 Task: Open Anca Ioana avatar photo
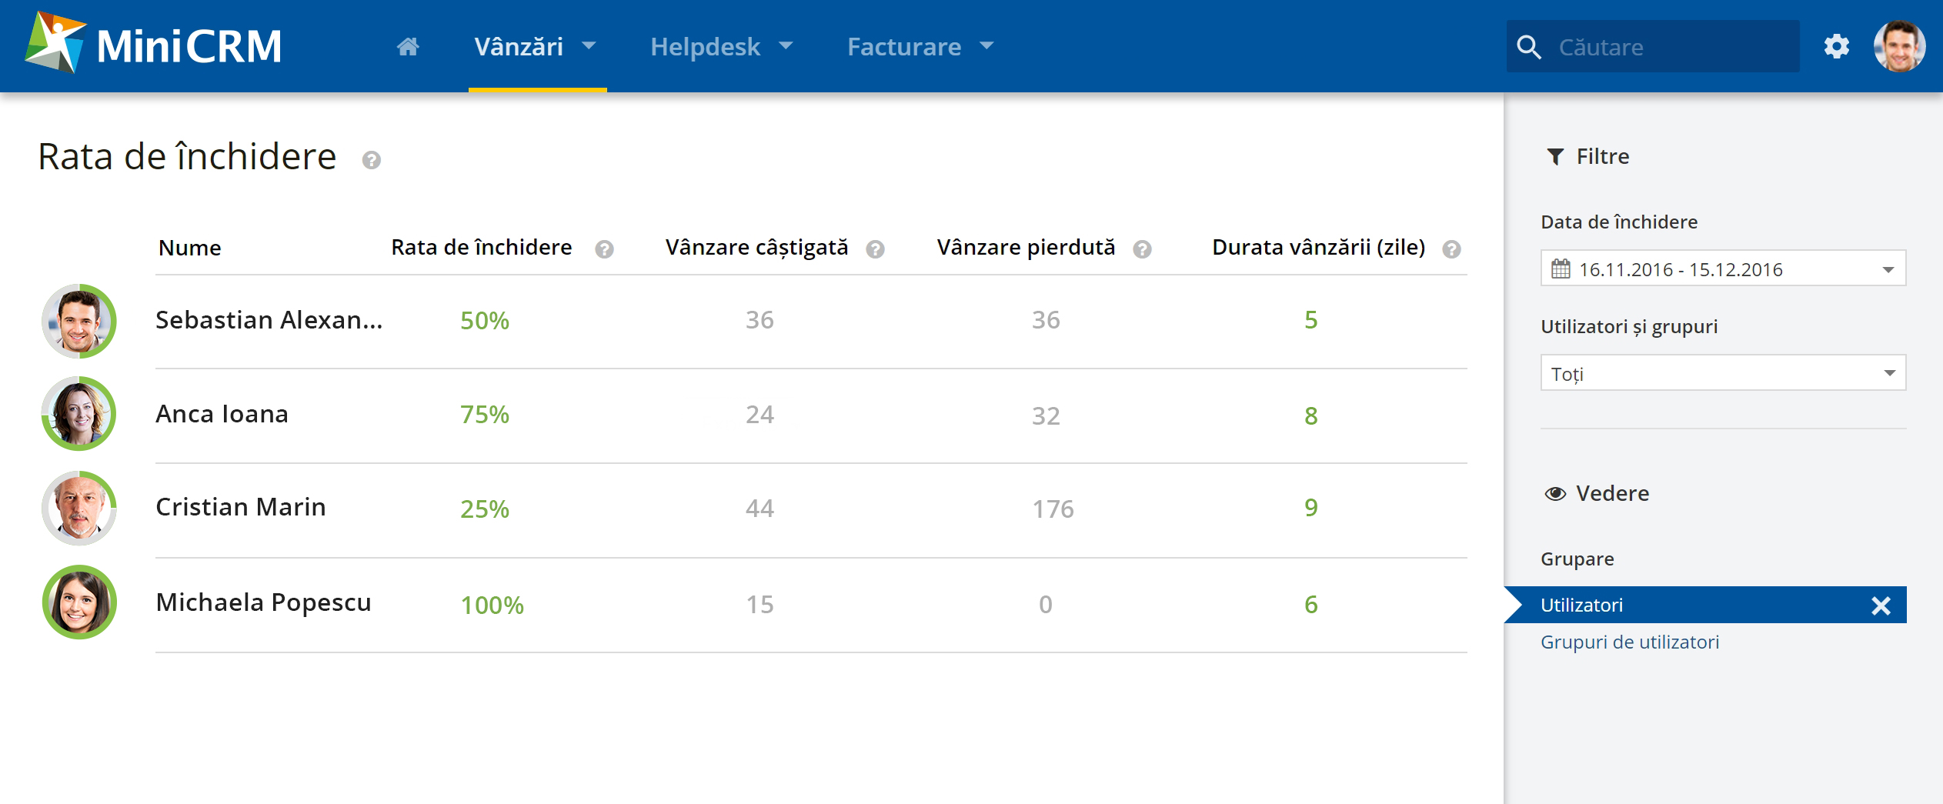click(79, 414)
